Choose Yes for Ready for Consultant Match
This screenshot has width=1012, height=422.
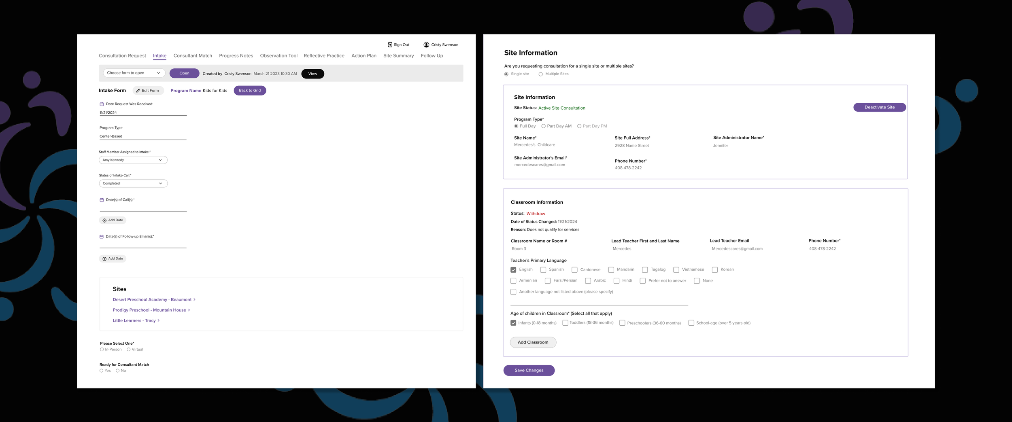pos(102,371)
